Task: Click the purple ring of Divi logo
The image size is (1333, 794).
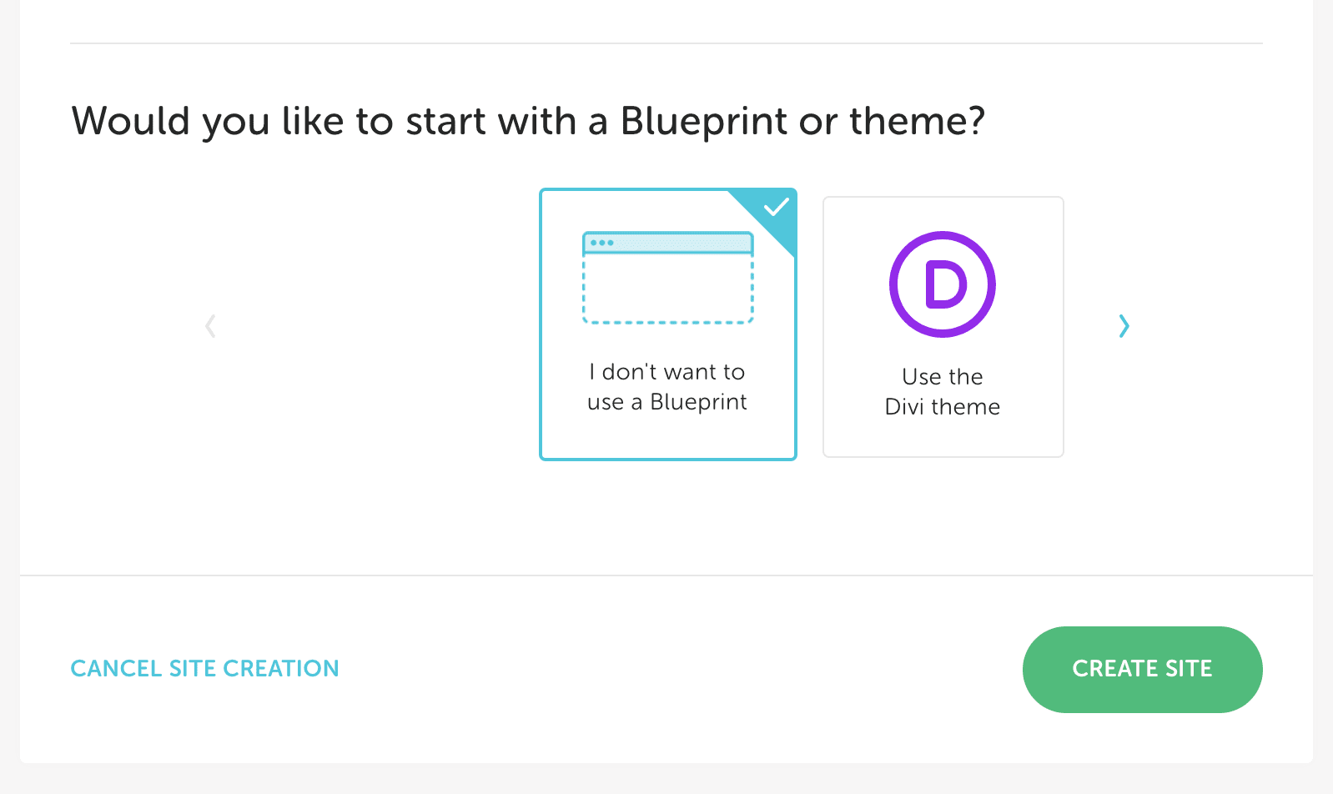Action: coord(896,284)
